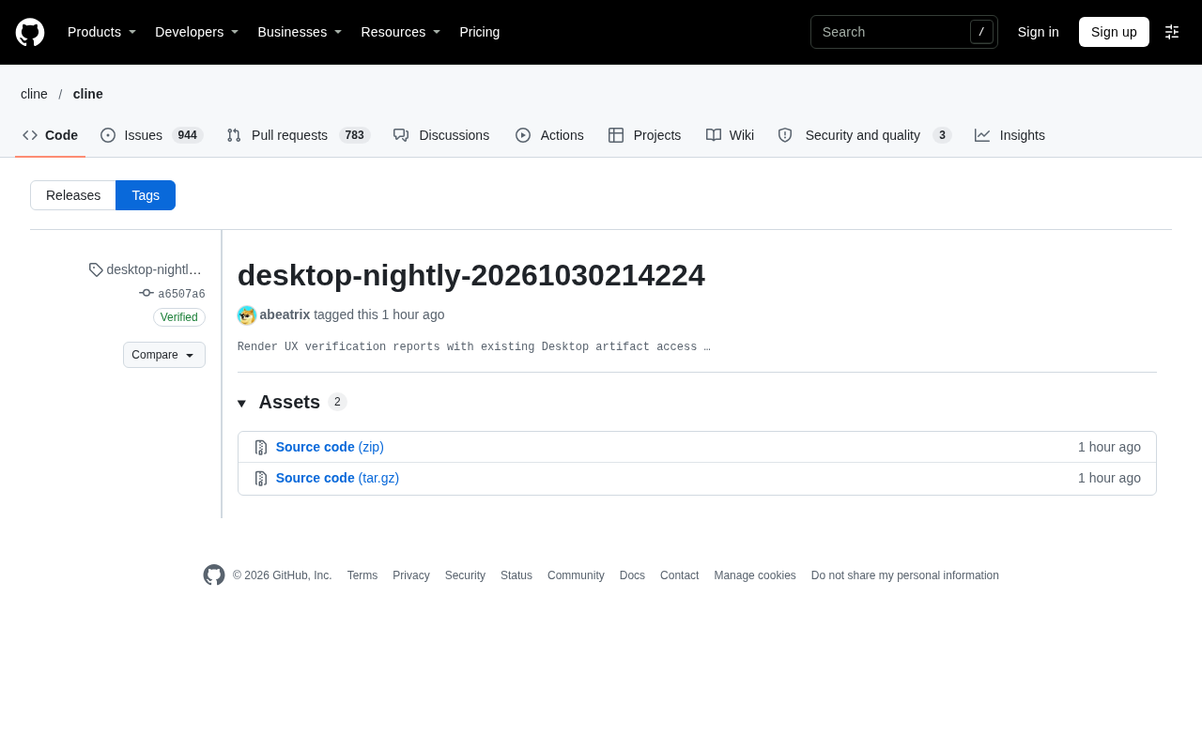Open the Status footer link
This screenshot has width=1202, height=751.
click(516, 575)
